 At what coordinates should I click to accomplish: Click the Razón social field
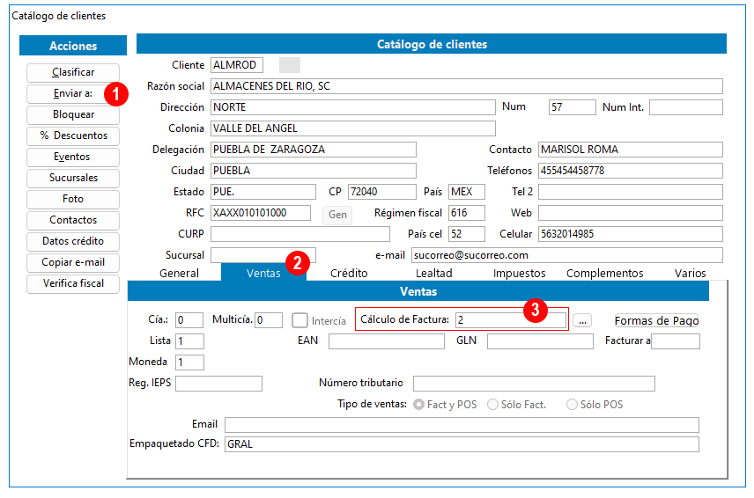pos(467,86)
